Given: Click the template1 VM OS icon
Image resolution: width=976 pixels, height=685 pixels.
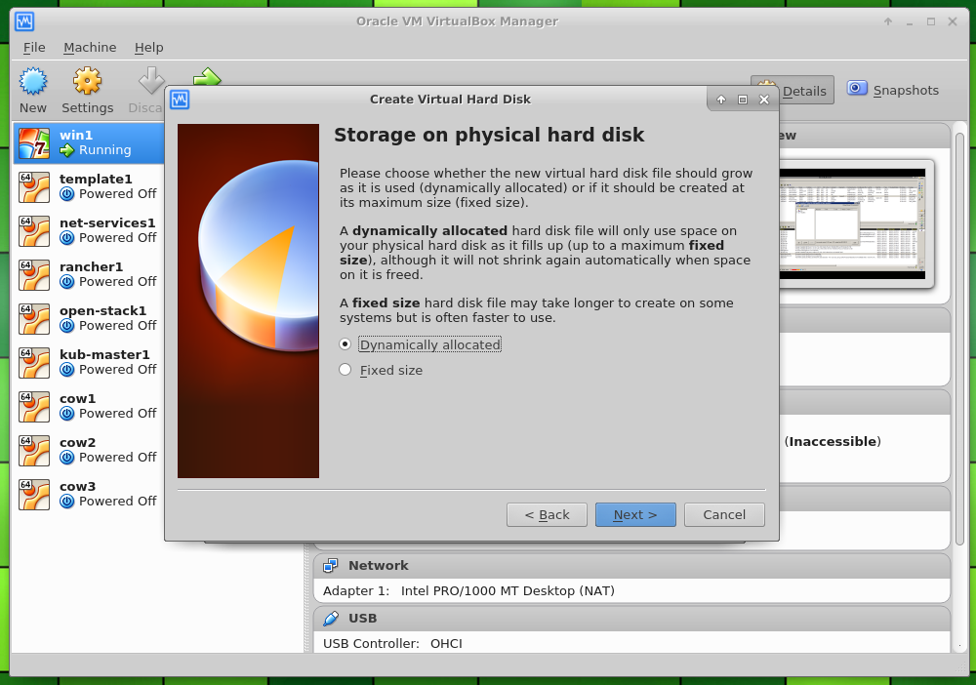Looking at the screenshot, I should (33, 186).
